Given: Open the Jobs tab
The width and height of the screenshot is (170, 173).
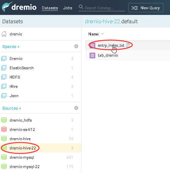Looking at the screenshot, I should [x=67, y=8].
